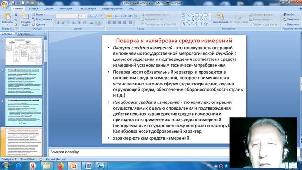Open Internet Explorer from the taskbar
Viewport: 302px width, 170px height.
[x=19, y=166]
